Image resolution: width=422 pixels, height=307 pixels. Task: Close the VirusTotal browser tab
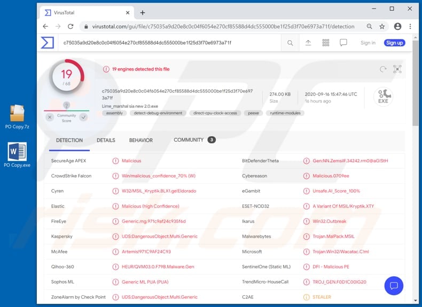[128, 13]
